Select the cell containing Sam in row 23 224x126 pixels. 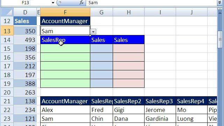click(65, 119)
